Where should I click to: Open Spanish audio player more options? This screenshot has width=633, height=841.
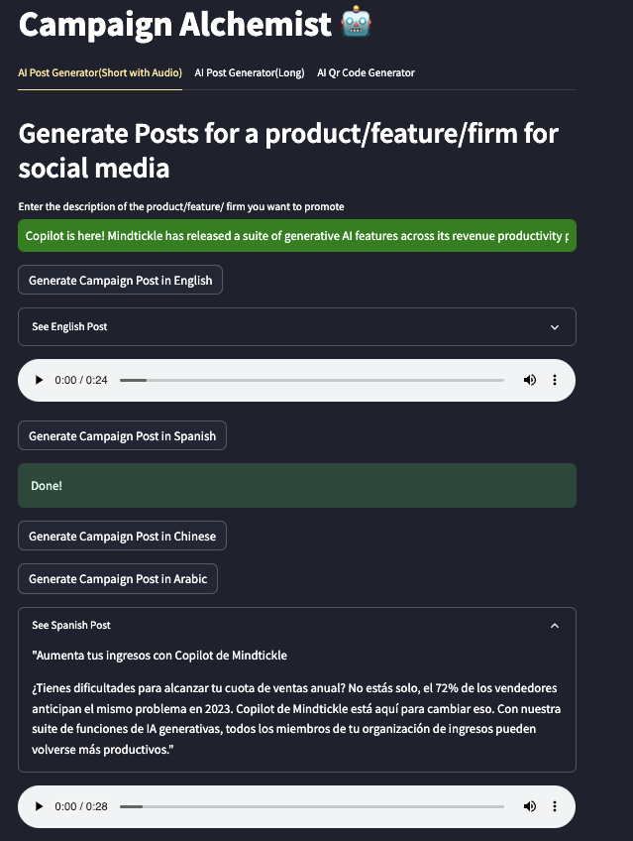[x=555, y=806]
